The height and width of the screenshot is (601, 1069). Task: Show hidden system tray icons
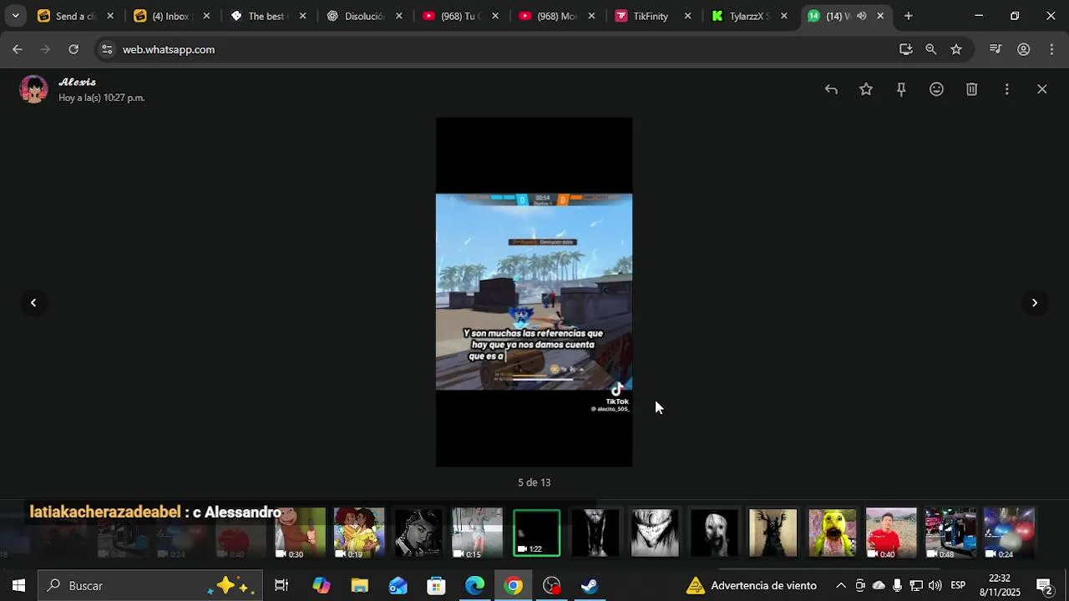coord(841,586)
